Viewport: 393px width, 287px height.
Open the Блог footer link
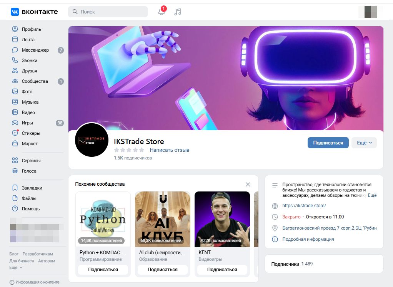click(x=14, y=254)
